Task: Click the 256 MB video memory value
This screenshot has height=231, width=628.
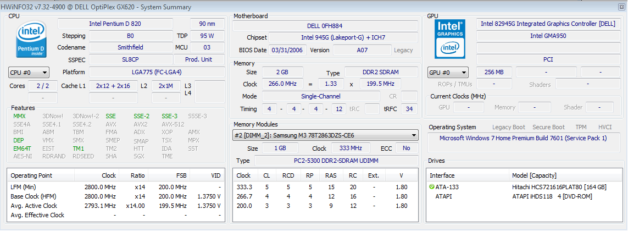Action: click(x=494, y=73)
